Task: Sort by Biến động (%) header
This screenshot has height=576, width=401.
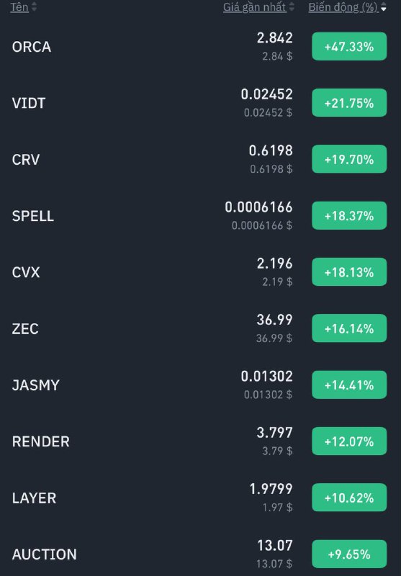Action: (343, 7)
